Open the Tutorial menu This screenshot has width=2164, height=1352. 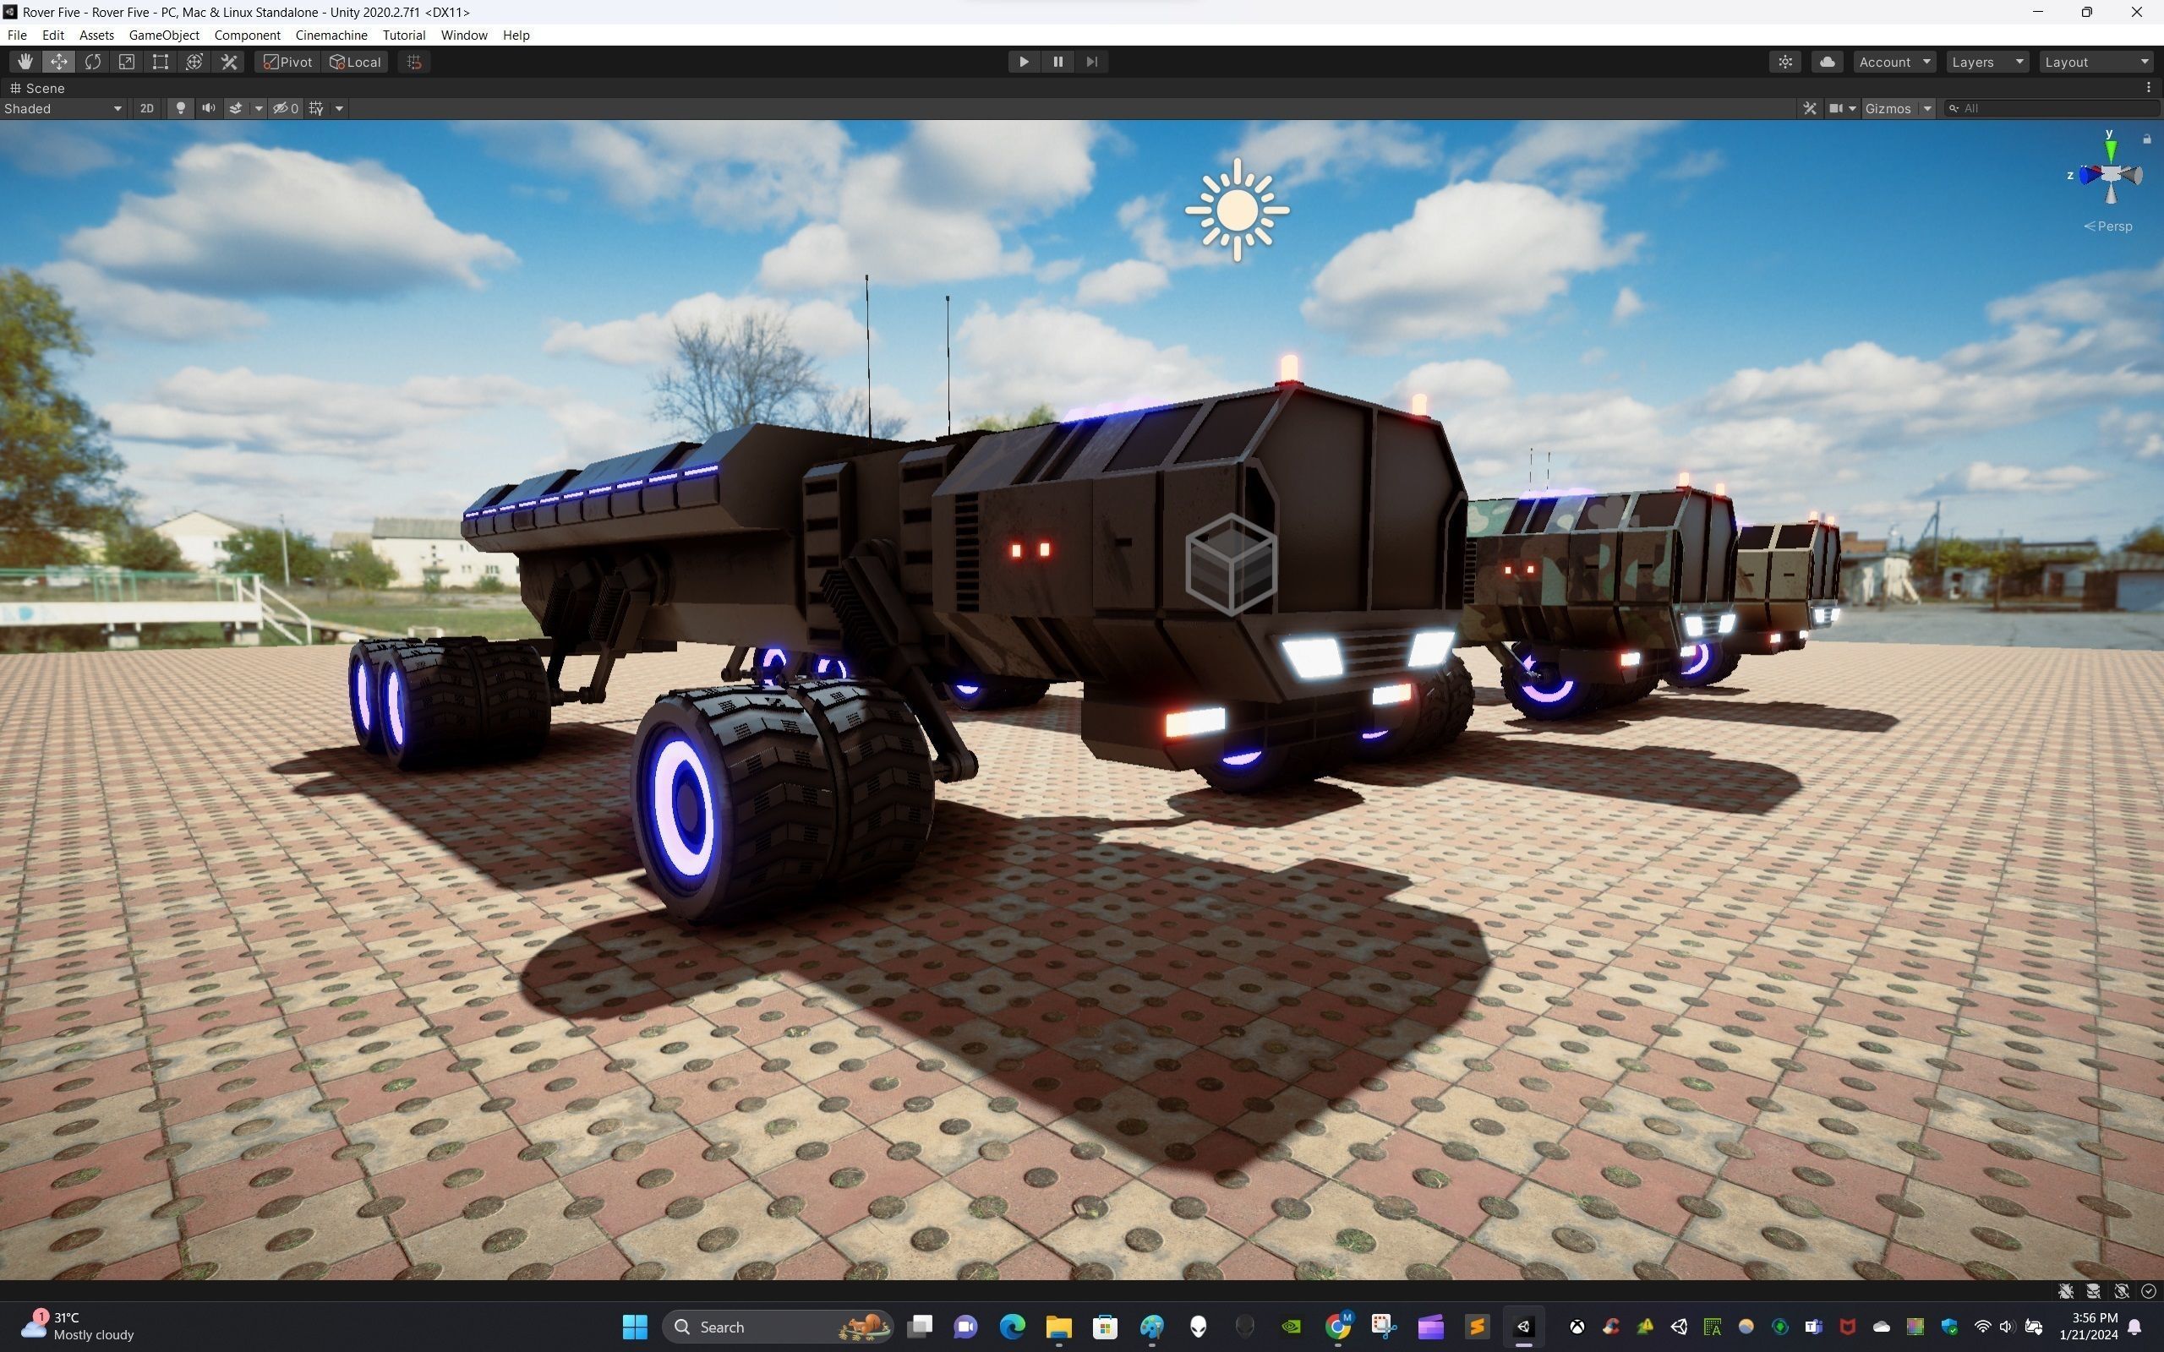click(x=404, y=35)
